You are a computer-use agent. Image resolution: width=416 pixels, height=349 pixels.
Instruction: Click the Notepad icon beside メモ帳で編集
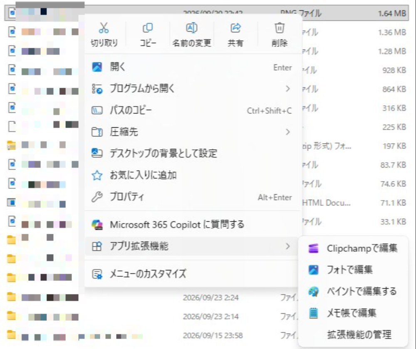(313, 313)
